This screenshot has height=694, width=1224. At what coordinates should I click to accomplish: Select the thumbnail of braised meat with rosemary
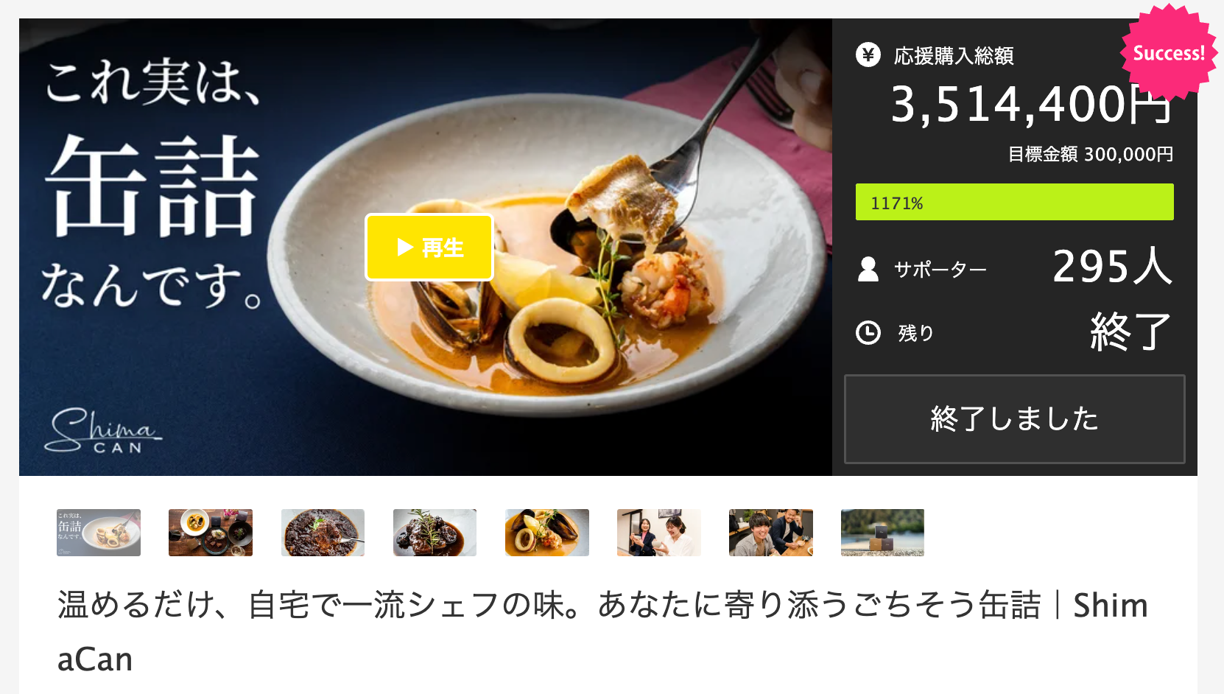[x=435, y=533]
